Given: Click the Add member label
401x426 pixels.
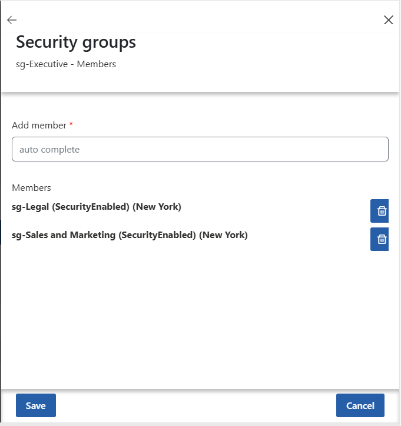Looking at the screenshot, I should pos(39,125).
